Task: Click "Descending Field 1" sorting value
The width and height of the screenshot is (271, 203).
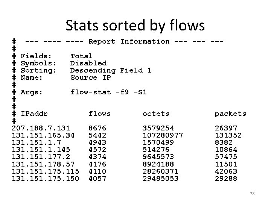Action: (111, 70)
